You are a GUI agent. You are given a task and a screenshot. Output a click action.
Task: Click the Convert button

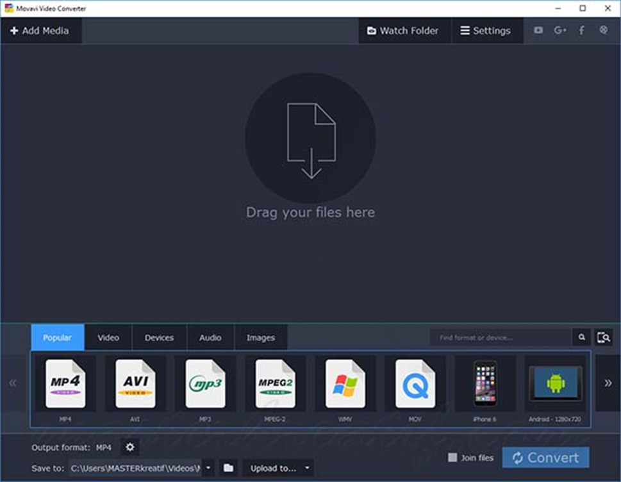pyautogui.click(x=546, y=458)
